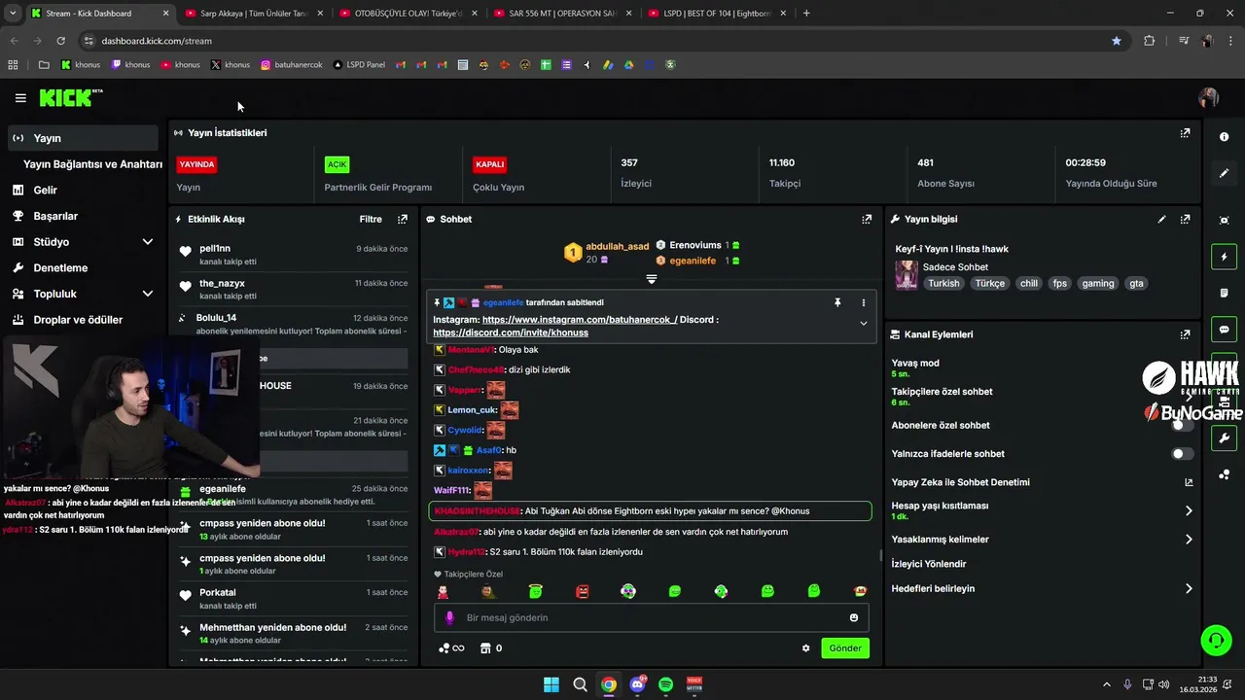
Task: Open chat settings gear next to Gönder
Action: pos(805,648)
